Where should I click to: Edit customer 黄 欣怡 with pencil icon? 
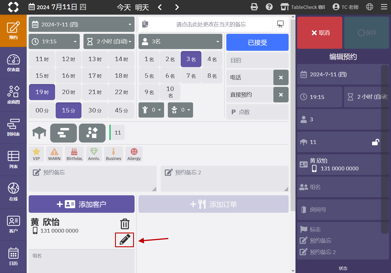click(125, 240)
